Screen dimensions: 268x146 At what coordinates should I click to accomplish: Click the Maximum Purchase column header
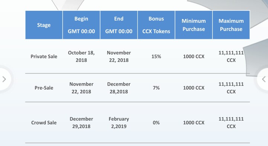231,25
